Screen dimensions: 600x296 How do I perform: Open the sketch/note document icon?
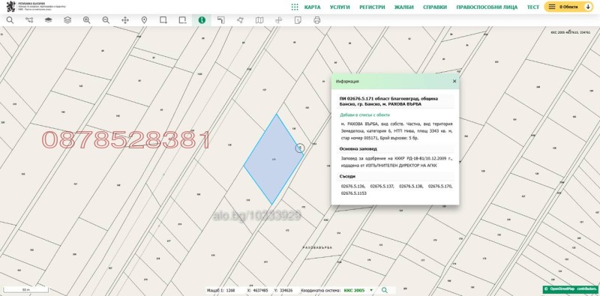point(298,20)
